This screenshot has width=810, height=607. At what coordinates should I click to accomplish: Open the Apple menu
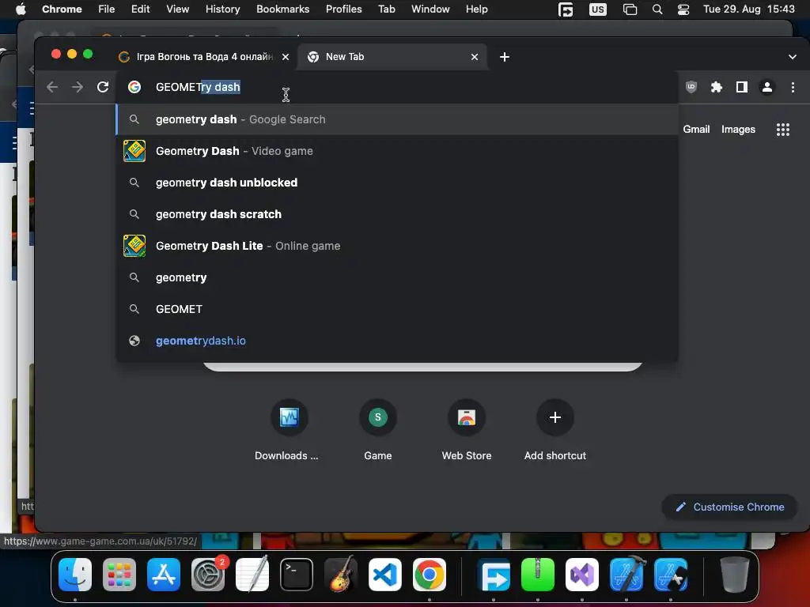click(x=21, y=9)
